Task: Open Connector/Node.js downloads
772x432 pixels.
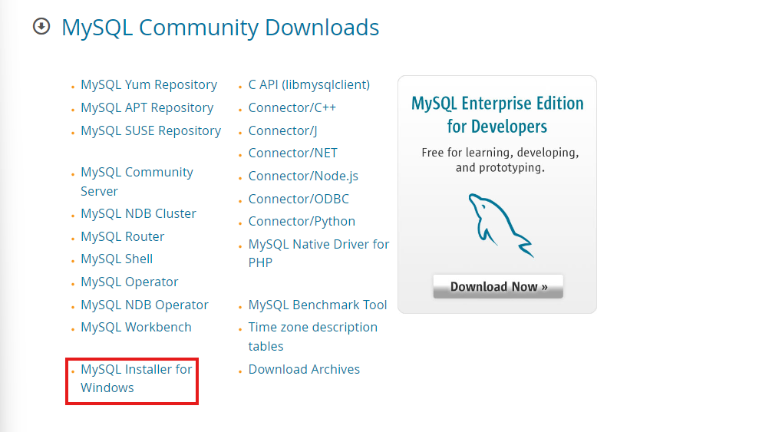Action: pyautogui.click(x=303, y=176)
